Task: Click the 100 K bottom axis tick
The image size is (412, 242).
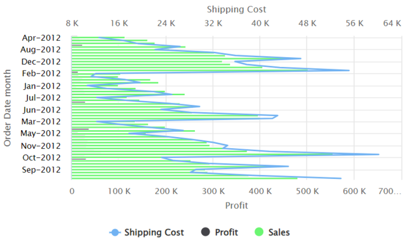Action: point(119,191)
